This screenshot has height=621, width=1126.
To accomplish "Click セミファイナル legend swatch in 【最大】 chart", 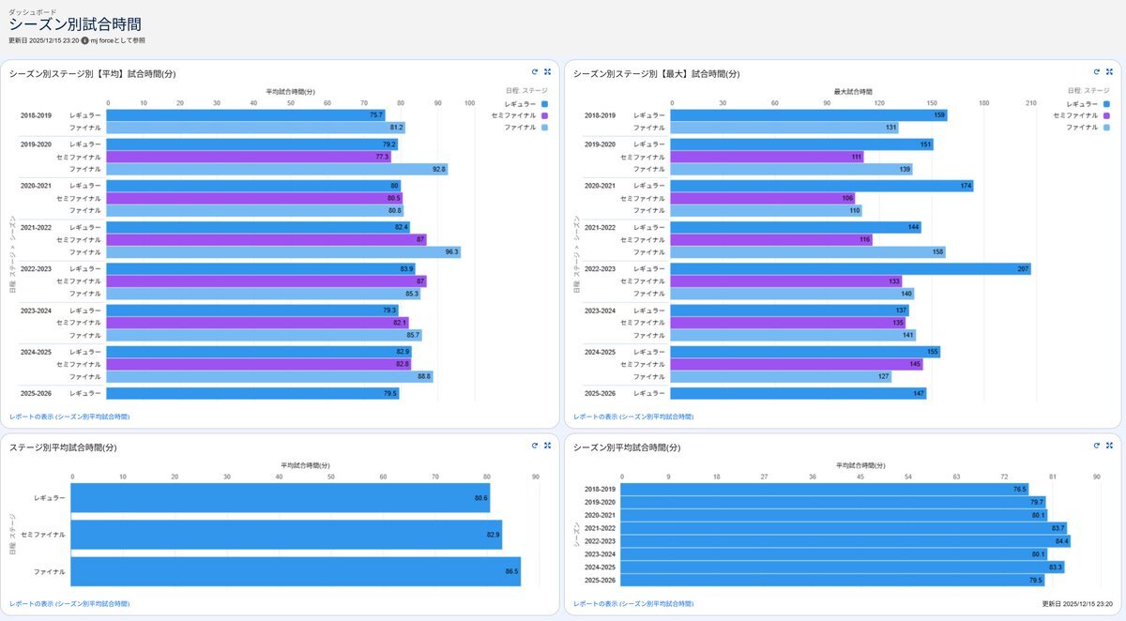I will pyautogui.click(x=1107, y=115).
